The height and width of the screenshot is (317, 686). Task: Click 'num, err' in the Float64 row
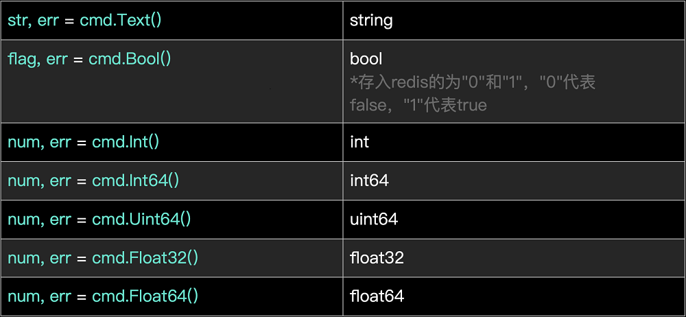39,296
